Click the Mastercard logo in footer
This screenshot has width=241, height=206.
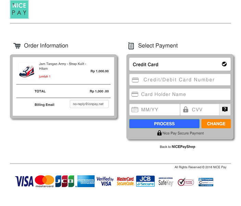point(45,181)
